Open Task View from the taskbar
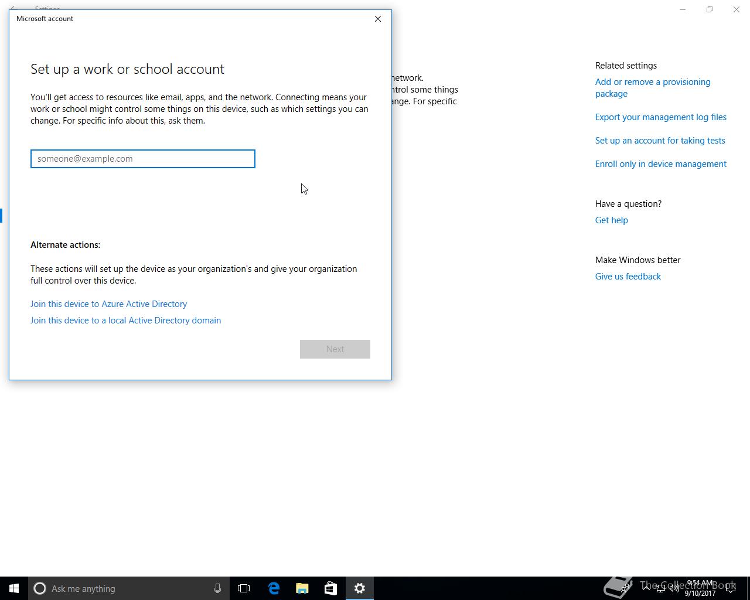750x600 pixels. pos(244,588)
